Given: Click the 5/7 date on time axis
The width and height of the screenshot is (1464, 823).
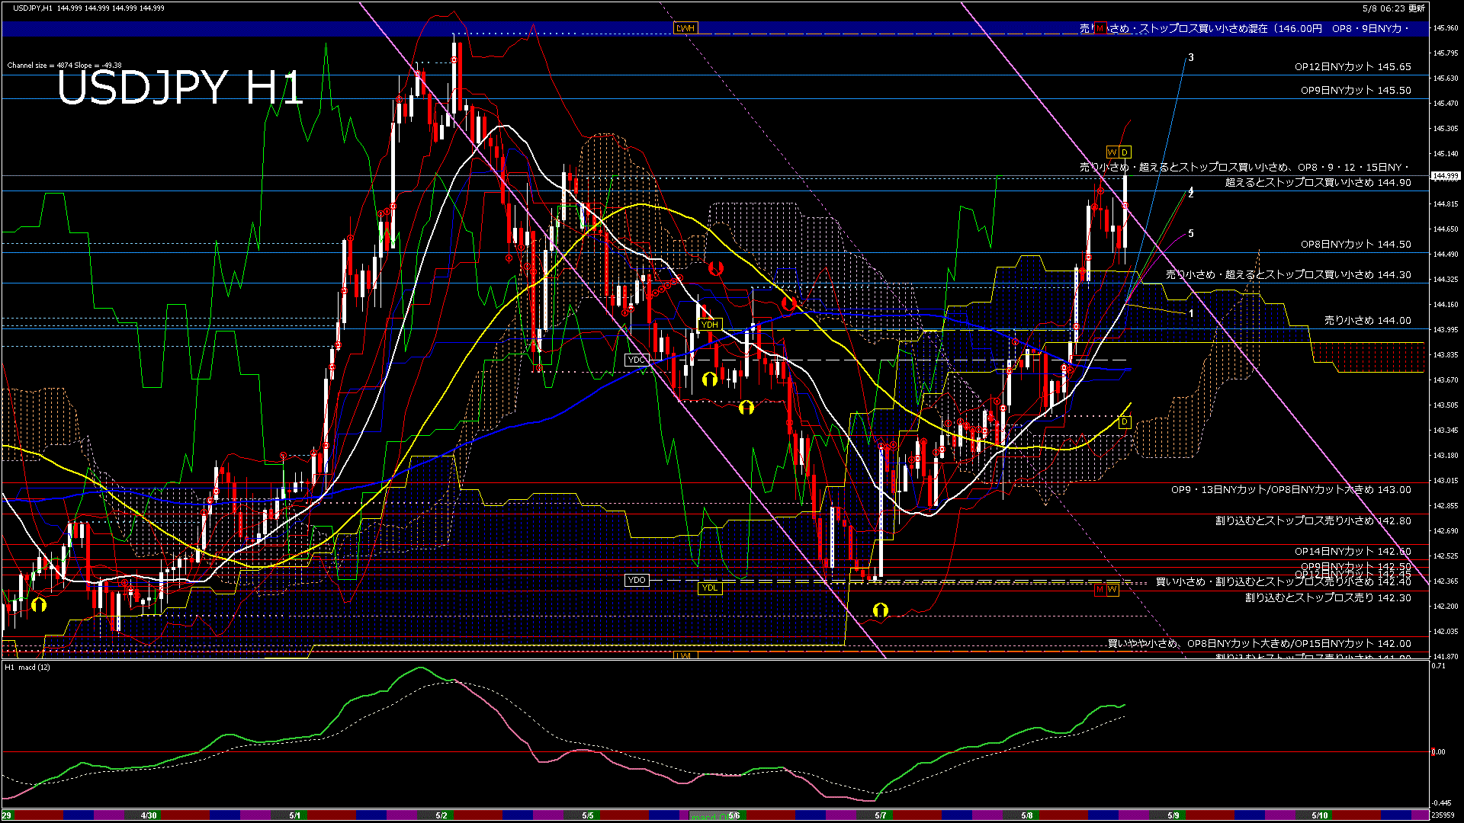Looking at the screenshot, I should click(x=881, y=815).
